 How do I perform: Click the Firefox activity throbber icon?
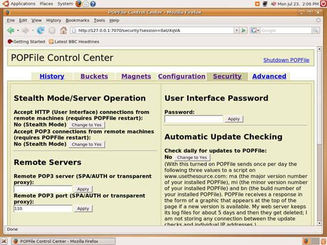pyautogui.click(x=318, y=20)
